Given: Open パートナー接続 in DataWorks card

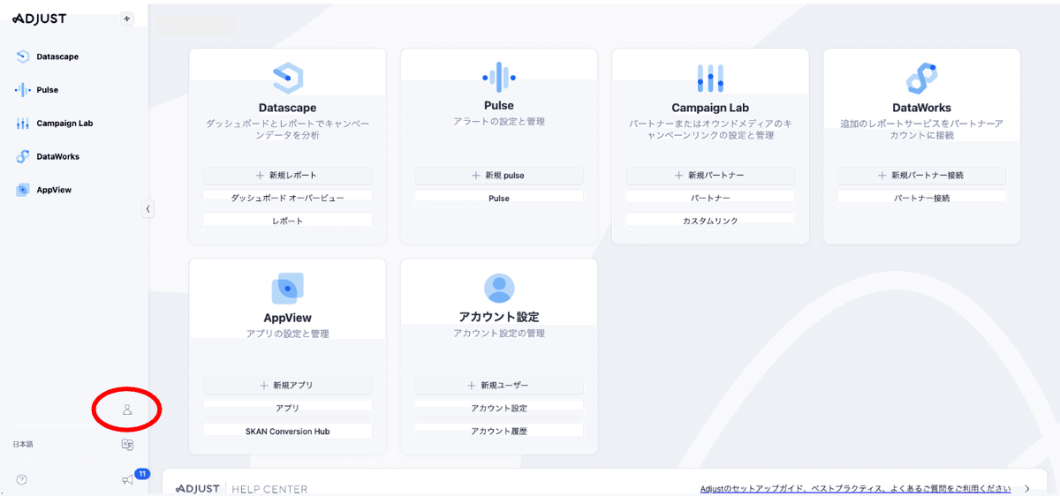Looking at the screenshot, I should pos(921,199).
